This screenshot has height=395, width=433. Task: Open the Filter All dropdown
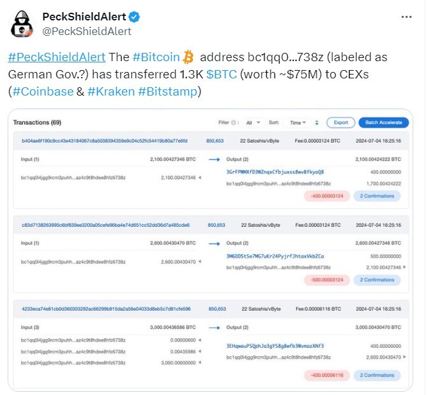coord(253,123)
